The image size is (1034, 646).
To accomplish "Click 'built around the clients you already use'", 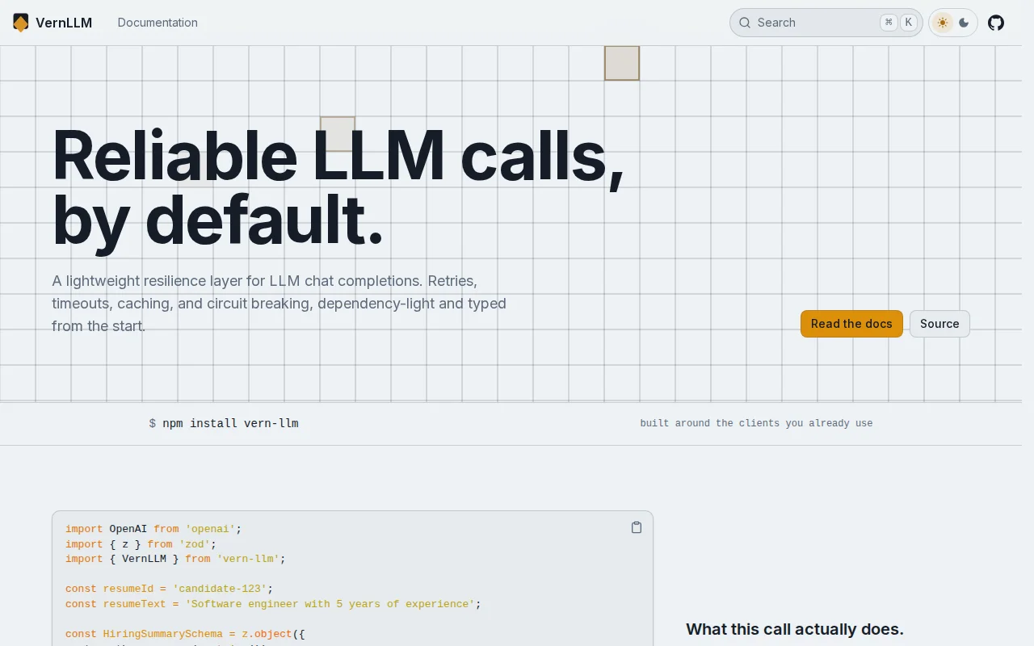I will 756,423.
